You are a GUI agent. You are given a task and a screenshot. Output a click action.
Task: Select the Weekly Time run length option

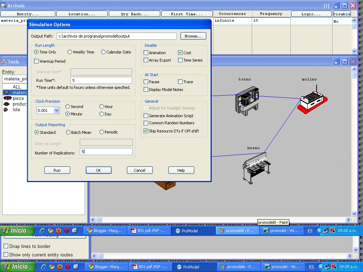(69, 52)
